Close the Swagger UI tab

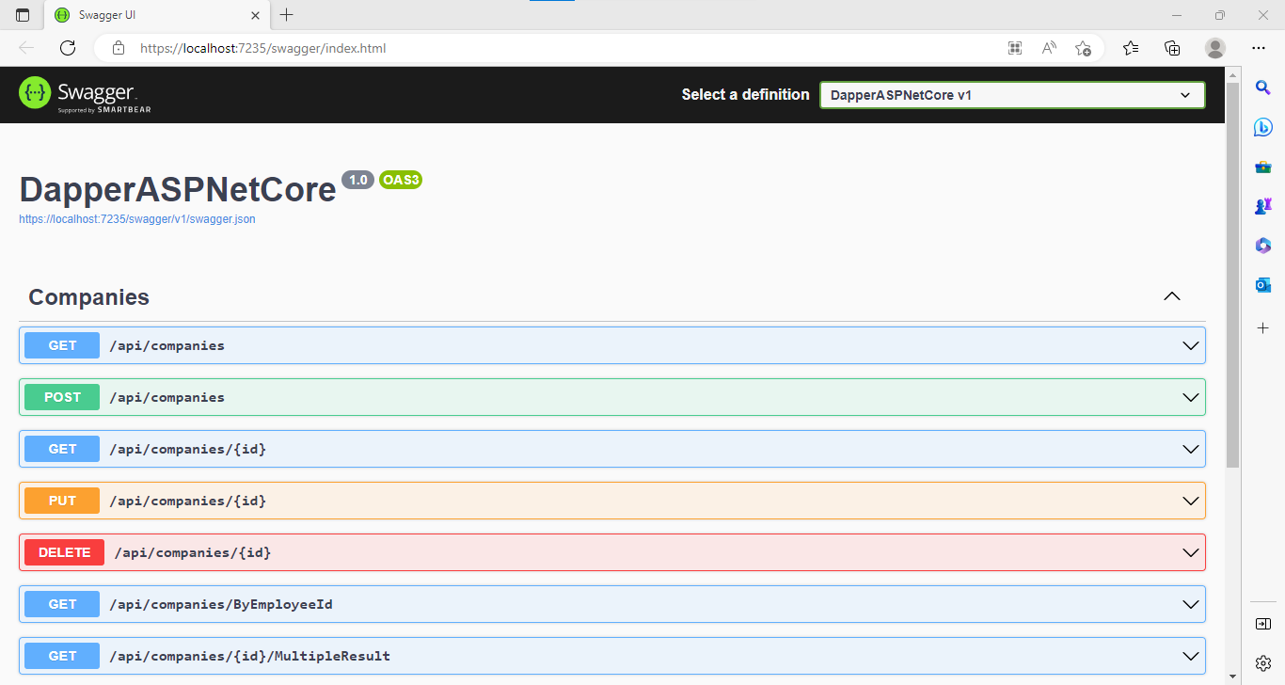coord(255,15)
